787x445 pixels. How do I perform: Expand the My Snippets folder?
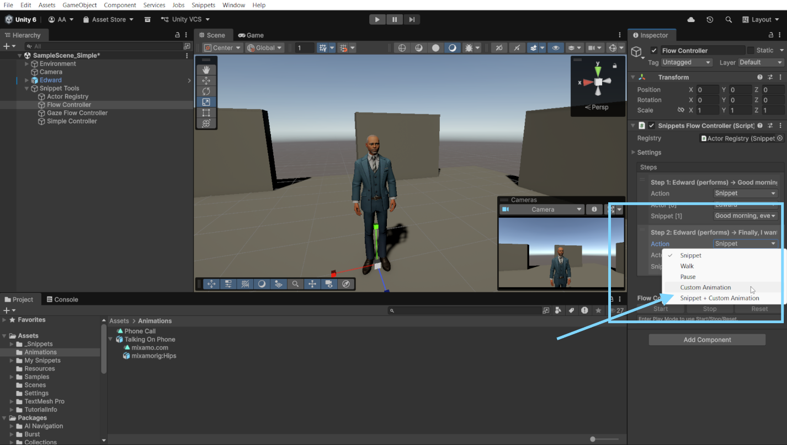pos(12,361)
